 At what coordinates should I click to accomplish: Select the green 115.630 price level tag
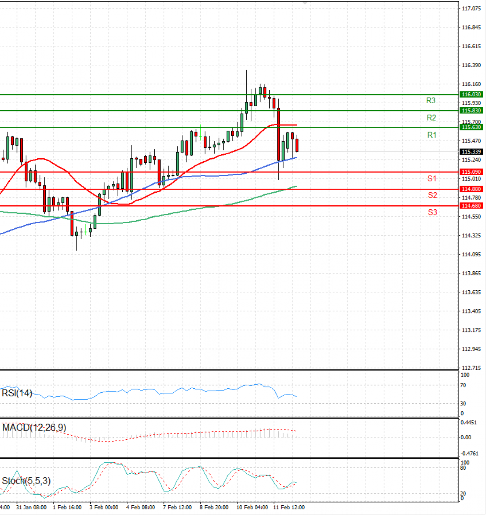[471, 127]
